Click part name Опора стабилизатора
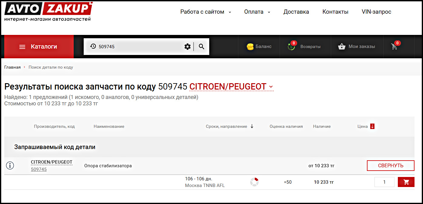 [108, 166]
